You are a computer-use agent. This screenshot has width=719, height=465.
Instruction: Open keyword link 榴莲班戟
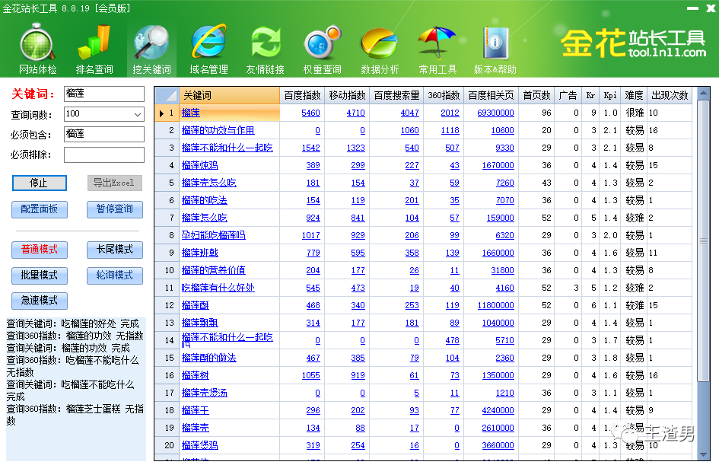tap(199, 253)
